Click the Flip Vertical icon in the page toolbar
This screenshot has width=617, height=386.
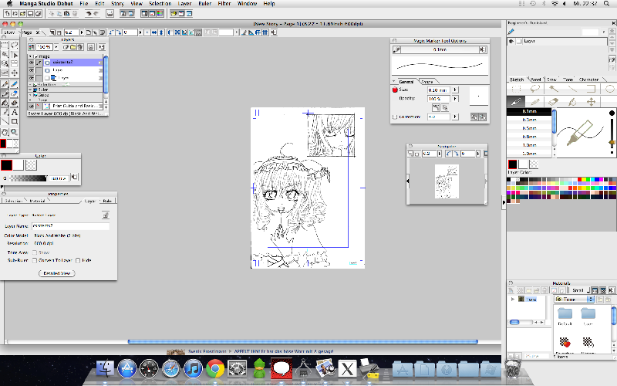(161, 32)
